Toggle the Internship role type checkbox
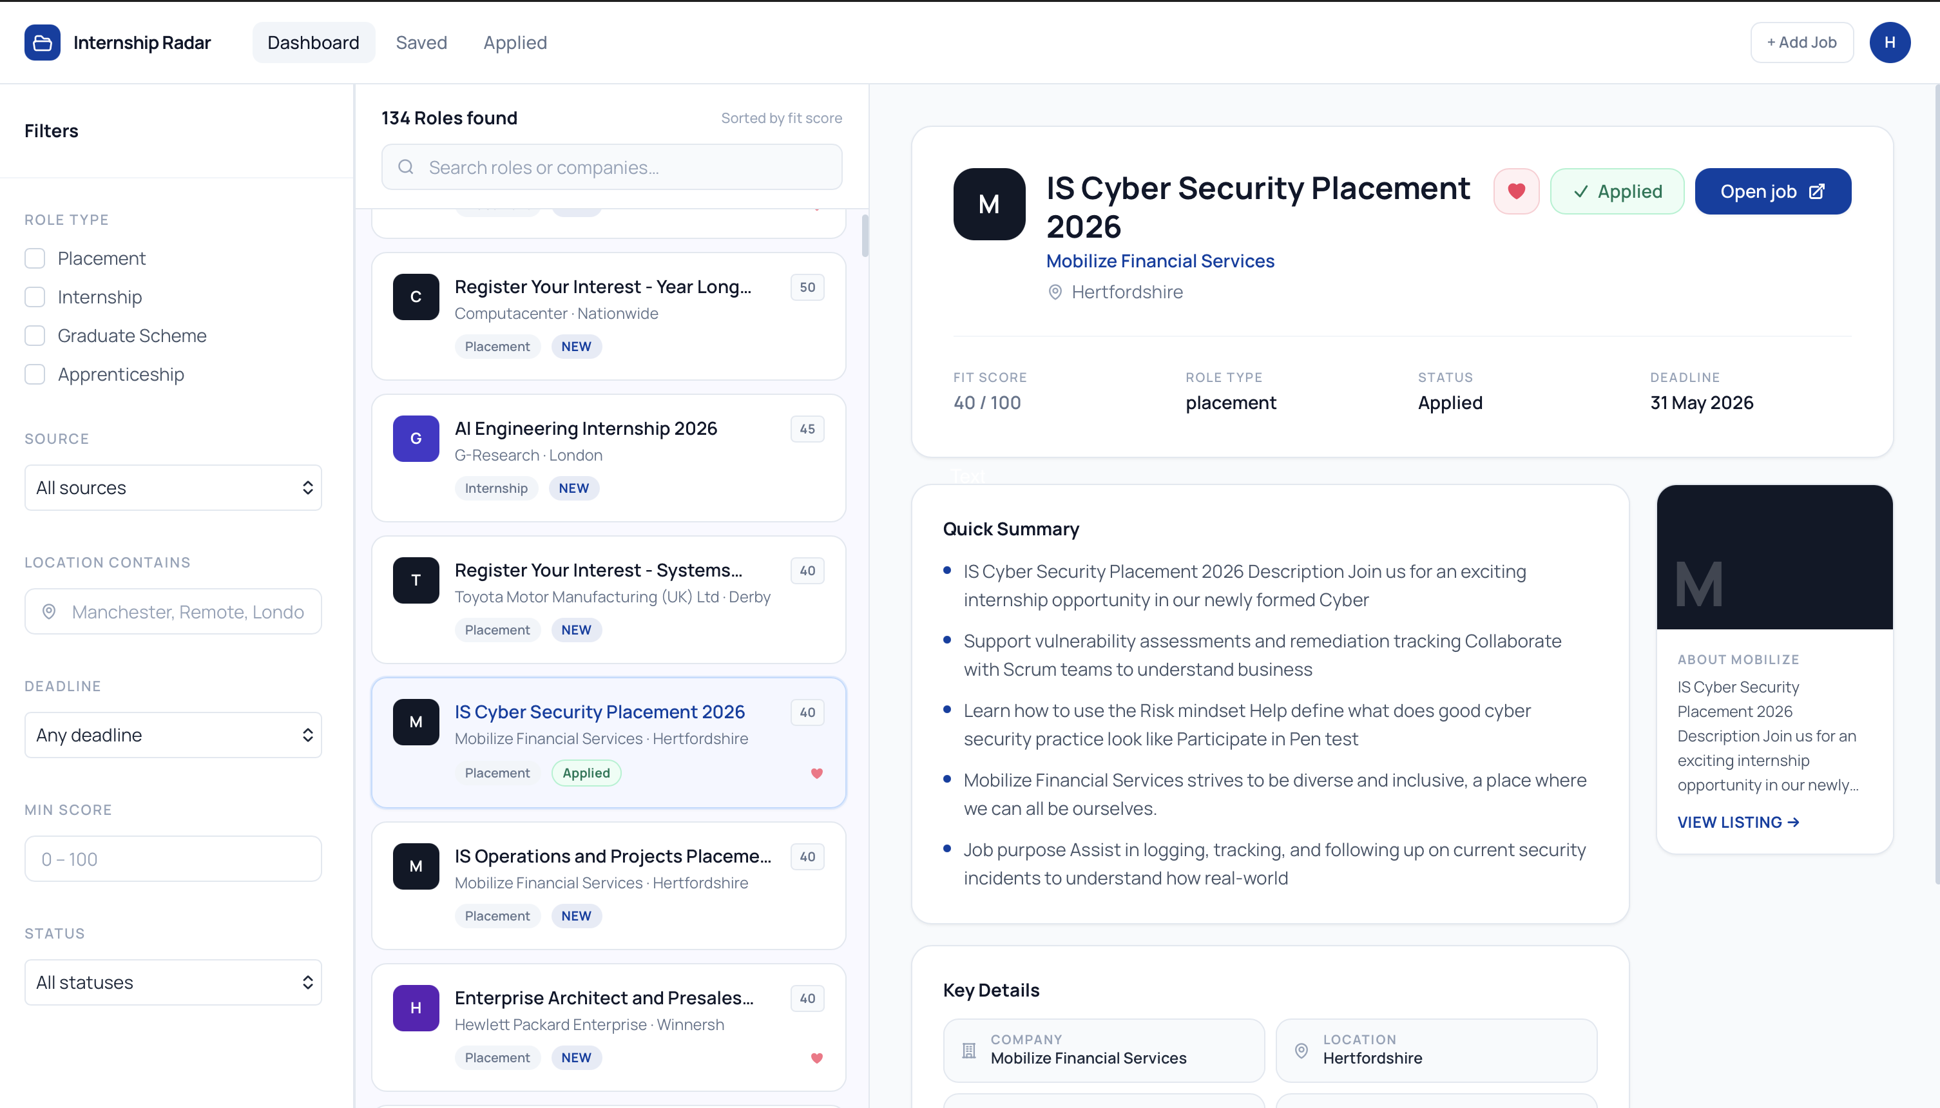1940x1108 pixels. [x=34, y=297]
